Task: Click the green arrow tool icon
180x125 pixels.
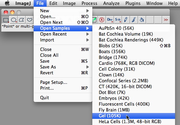Action: pos(94,20)
